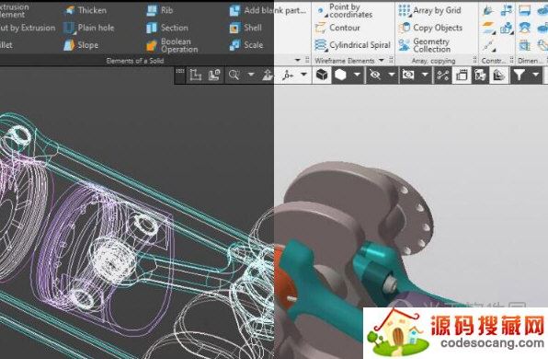This screenshot has width=548, height=359.
Task: Click the angular dimension arc icon in Dimen panel
Action: pos(525,28)
